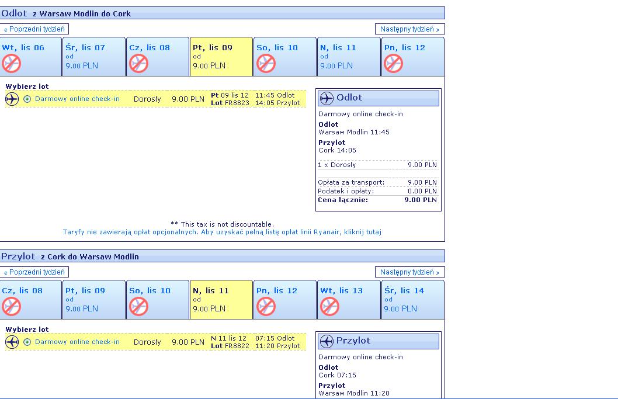Go to next week for outbound flights
The width and height of the screenshot is (618, 399).
point(410,29)
